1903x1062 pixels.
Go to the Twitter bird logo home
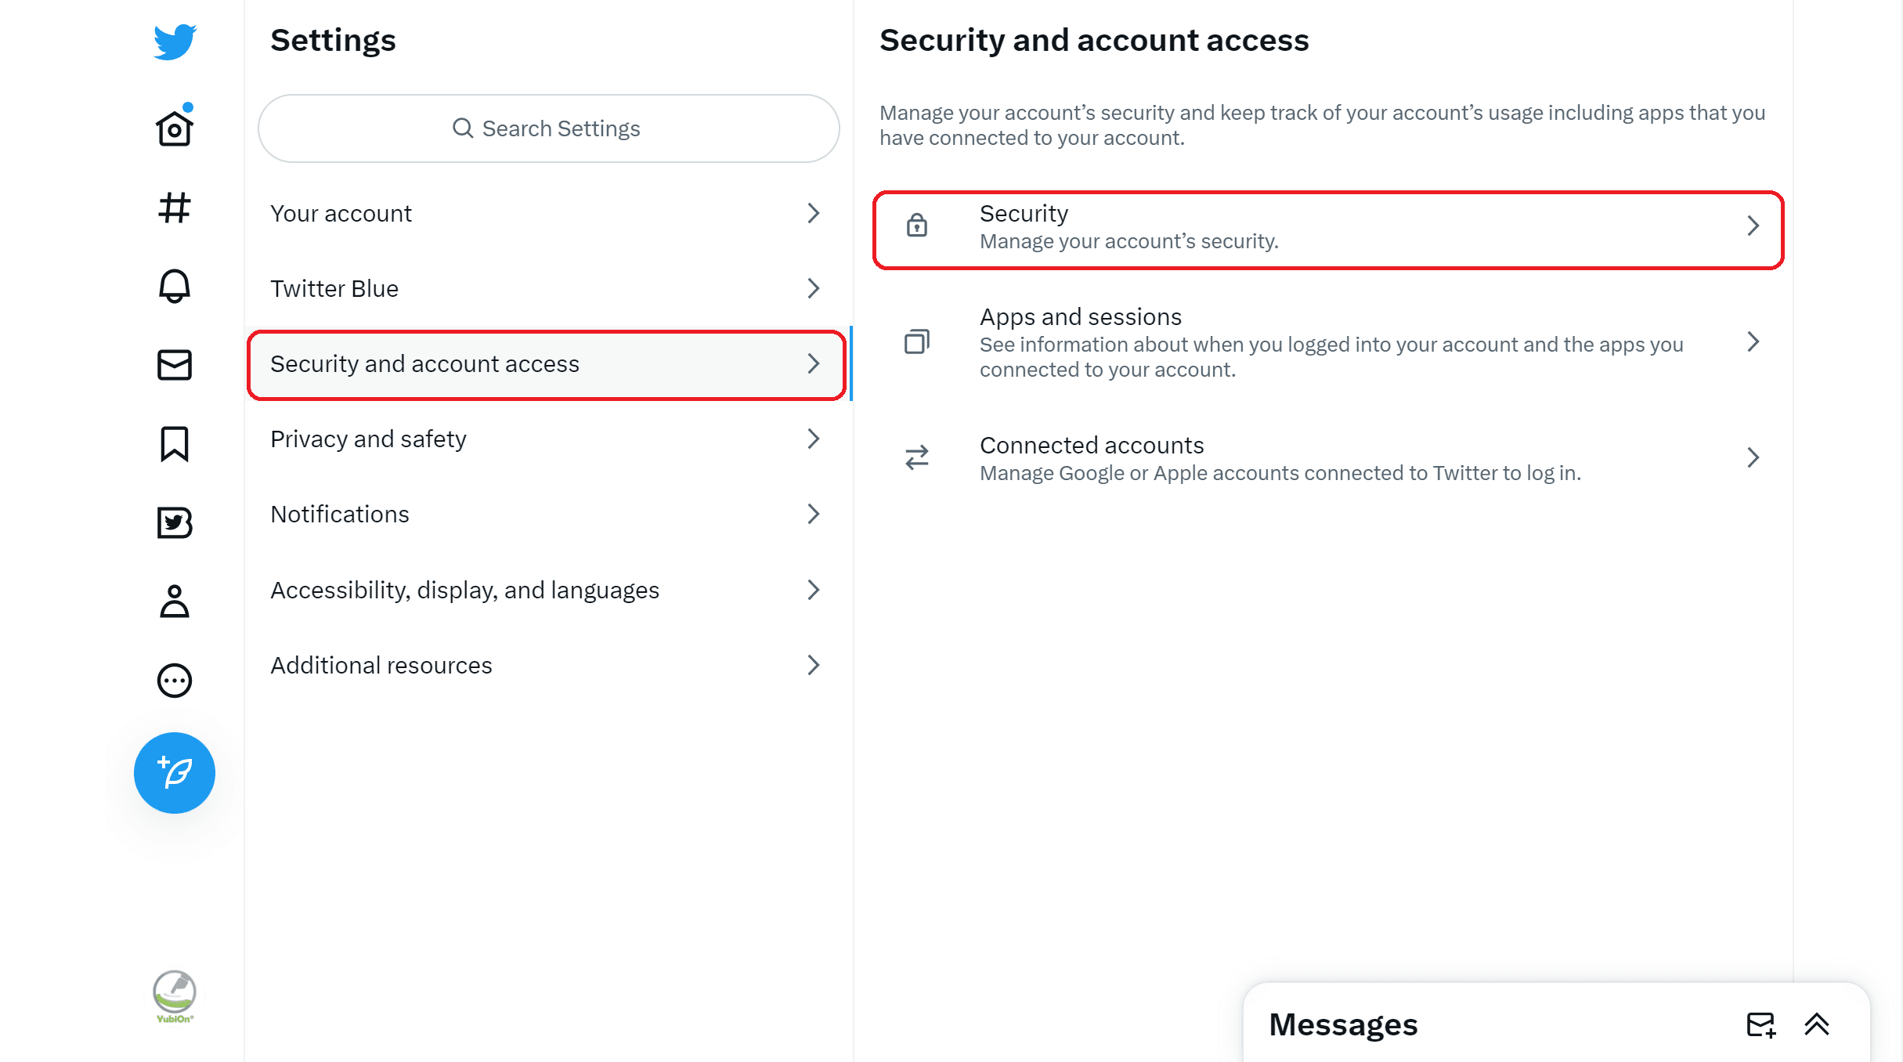(x=175, y=41)
